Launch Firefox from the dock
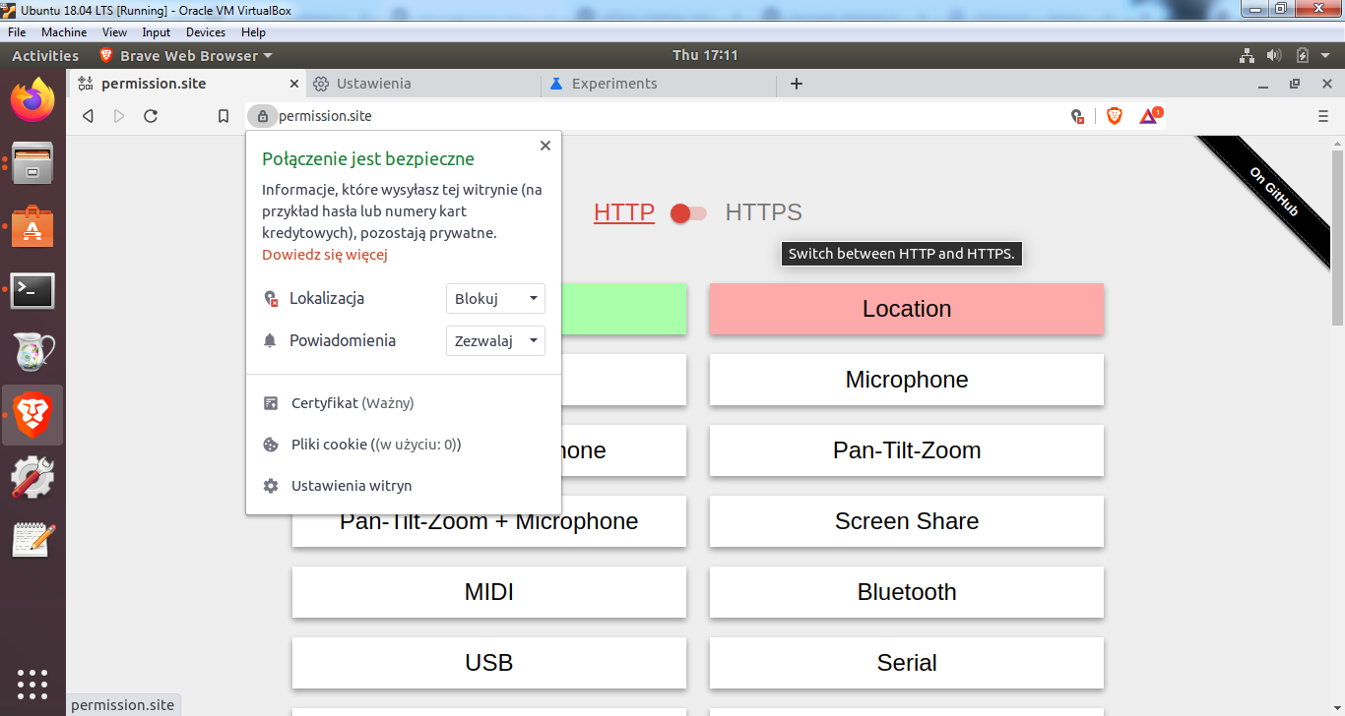Viewport: 1345px width, 716px height. (x=32, y=99)
